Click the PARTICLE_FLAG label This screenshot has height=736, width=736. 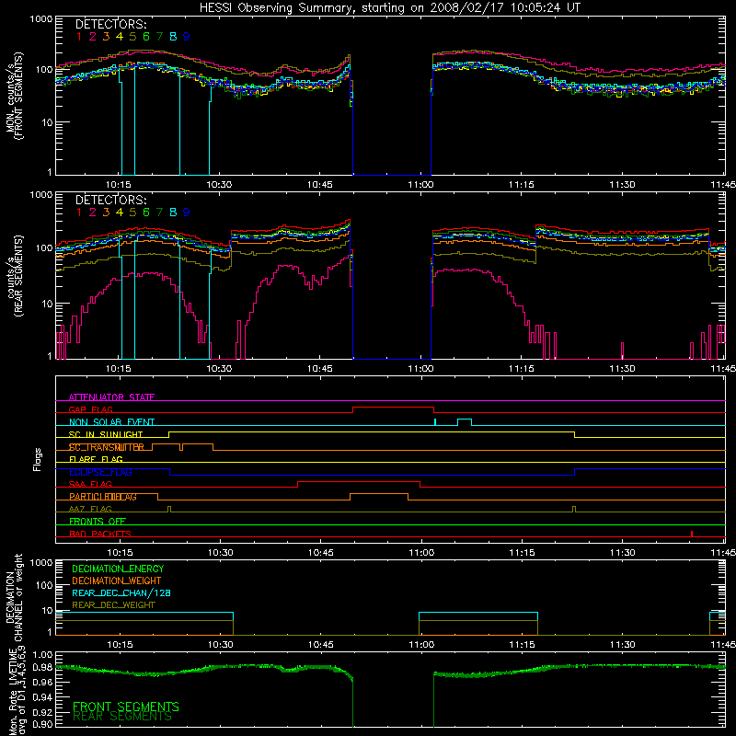tap(103, 497)
